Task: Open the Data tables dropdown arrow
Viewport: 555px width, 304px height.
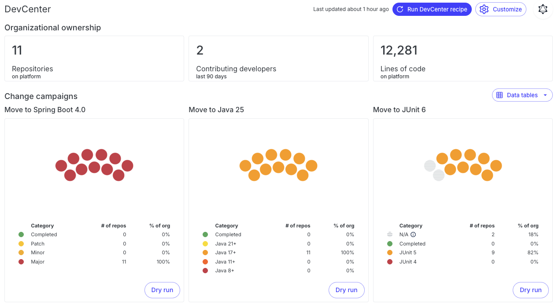Action: click(x=545, y=95)
